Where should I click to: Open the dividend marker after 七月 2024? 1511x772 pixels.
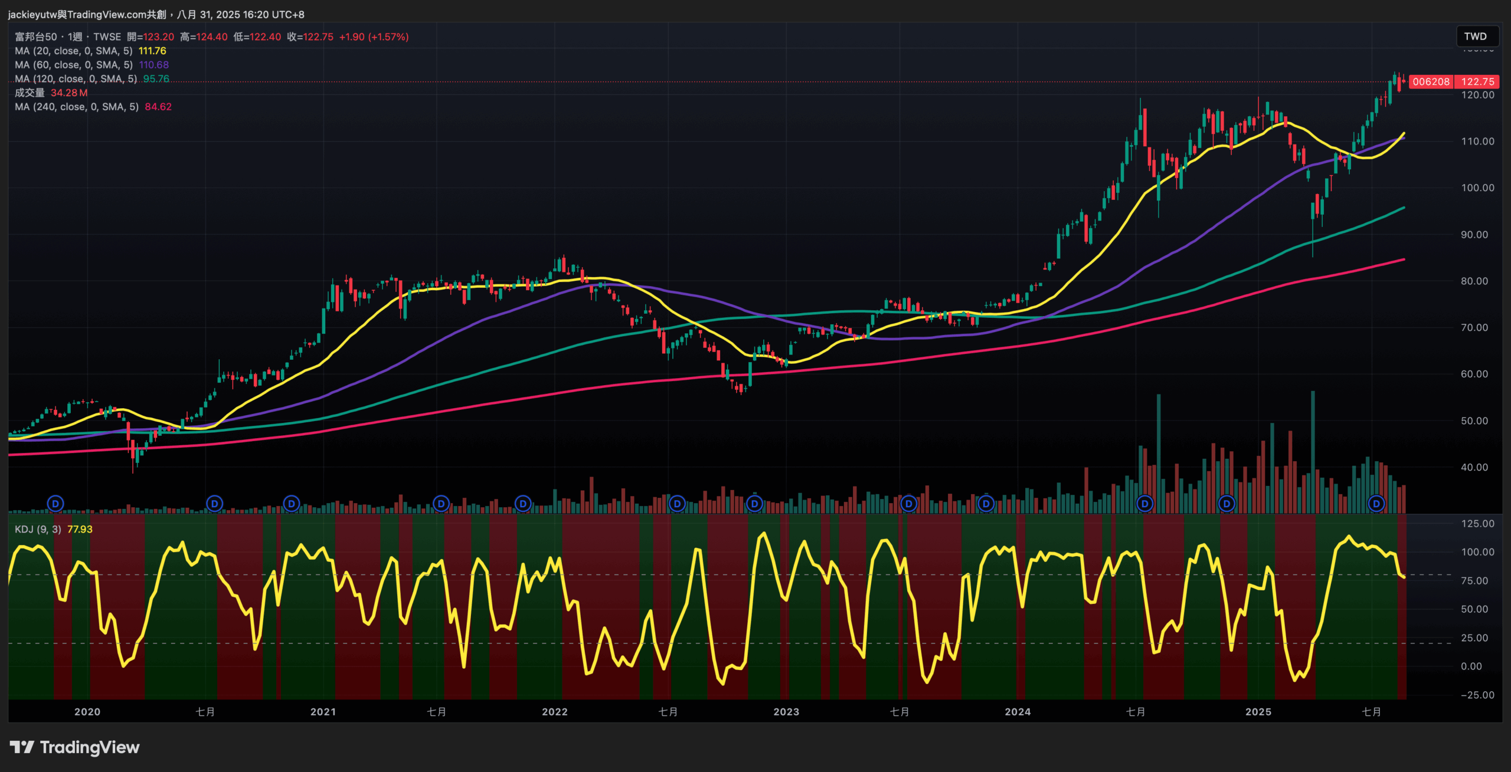tap(1145, 504)
